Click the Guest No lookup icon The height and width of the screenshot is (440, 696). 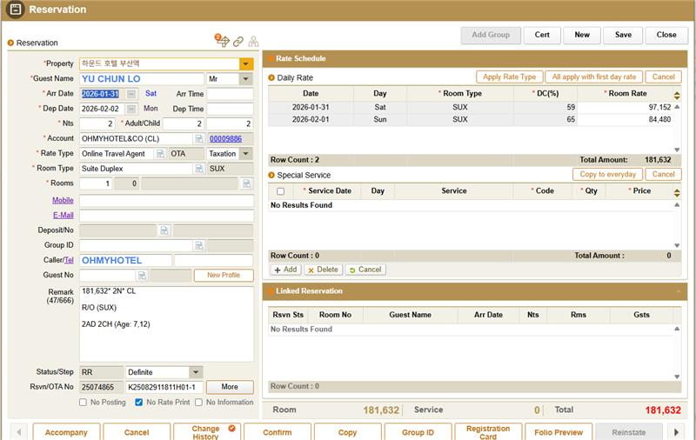(140, 275)
